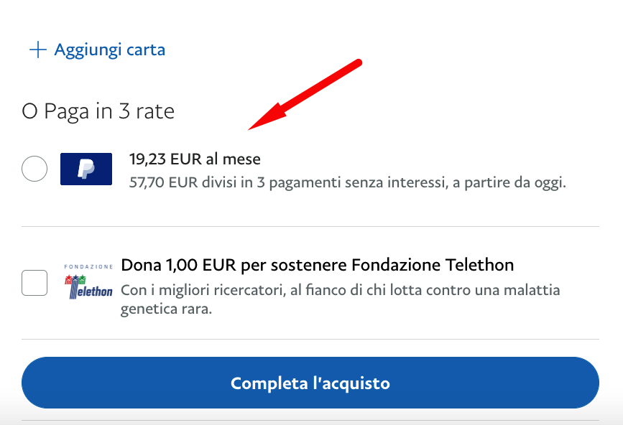Click the tail end of the red arrow
The width and height of the screenshot is (623, 425).
click(358, 62)
